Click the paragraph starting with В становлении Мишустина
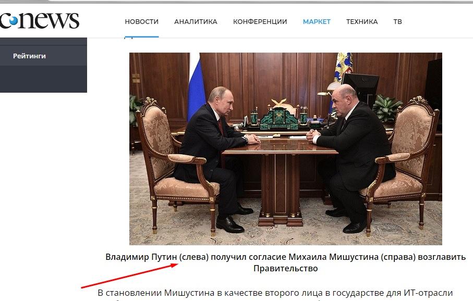Image resolution: width=473 pixels, height=301 pixels. [x=275, y=293]
